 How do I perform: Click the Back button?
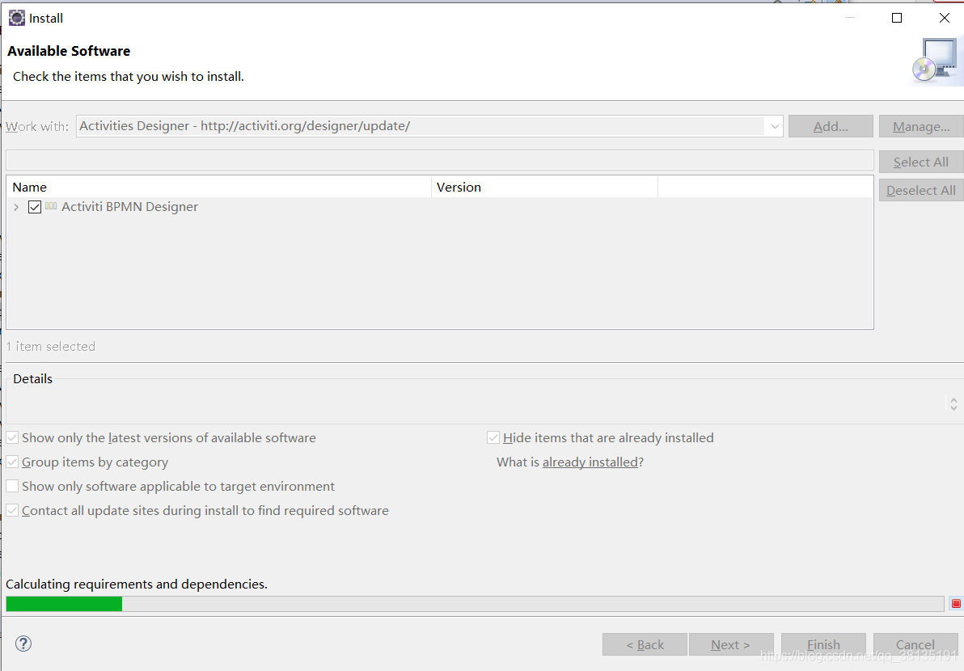click(x=645, y=644)
